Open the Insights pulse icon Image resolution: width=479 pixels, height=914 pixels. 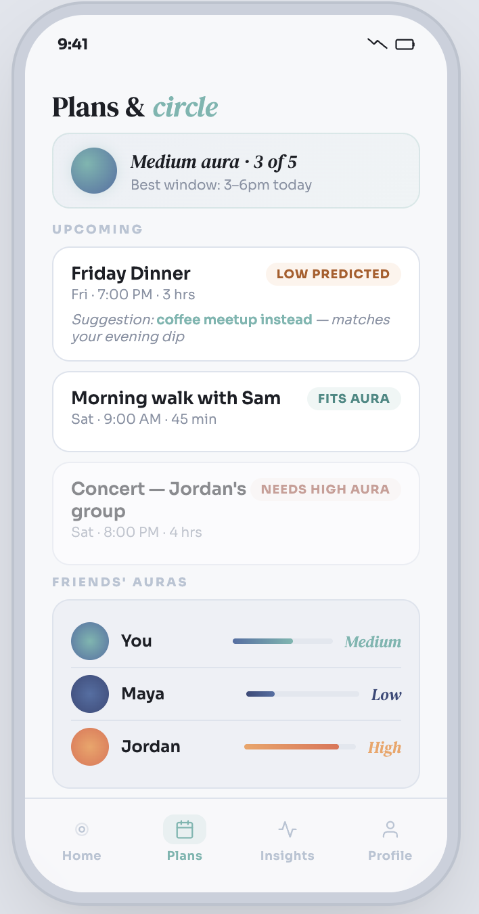[x=288, y=829]
